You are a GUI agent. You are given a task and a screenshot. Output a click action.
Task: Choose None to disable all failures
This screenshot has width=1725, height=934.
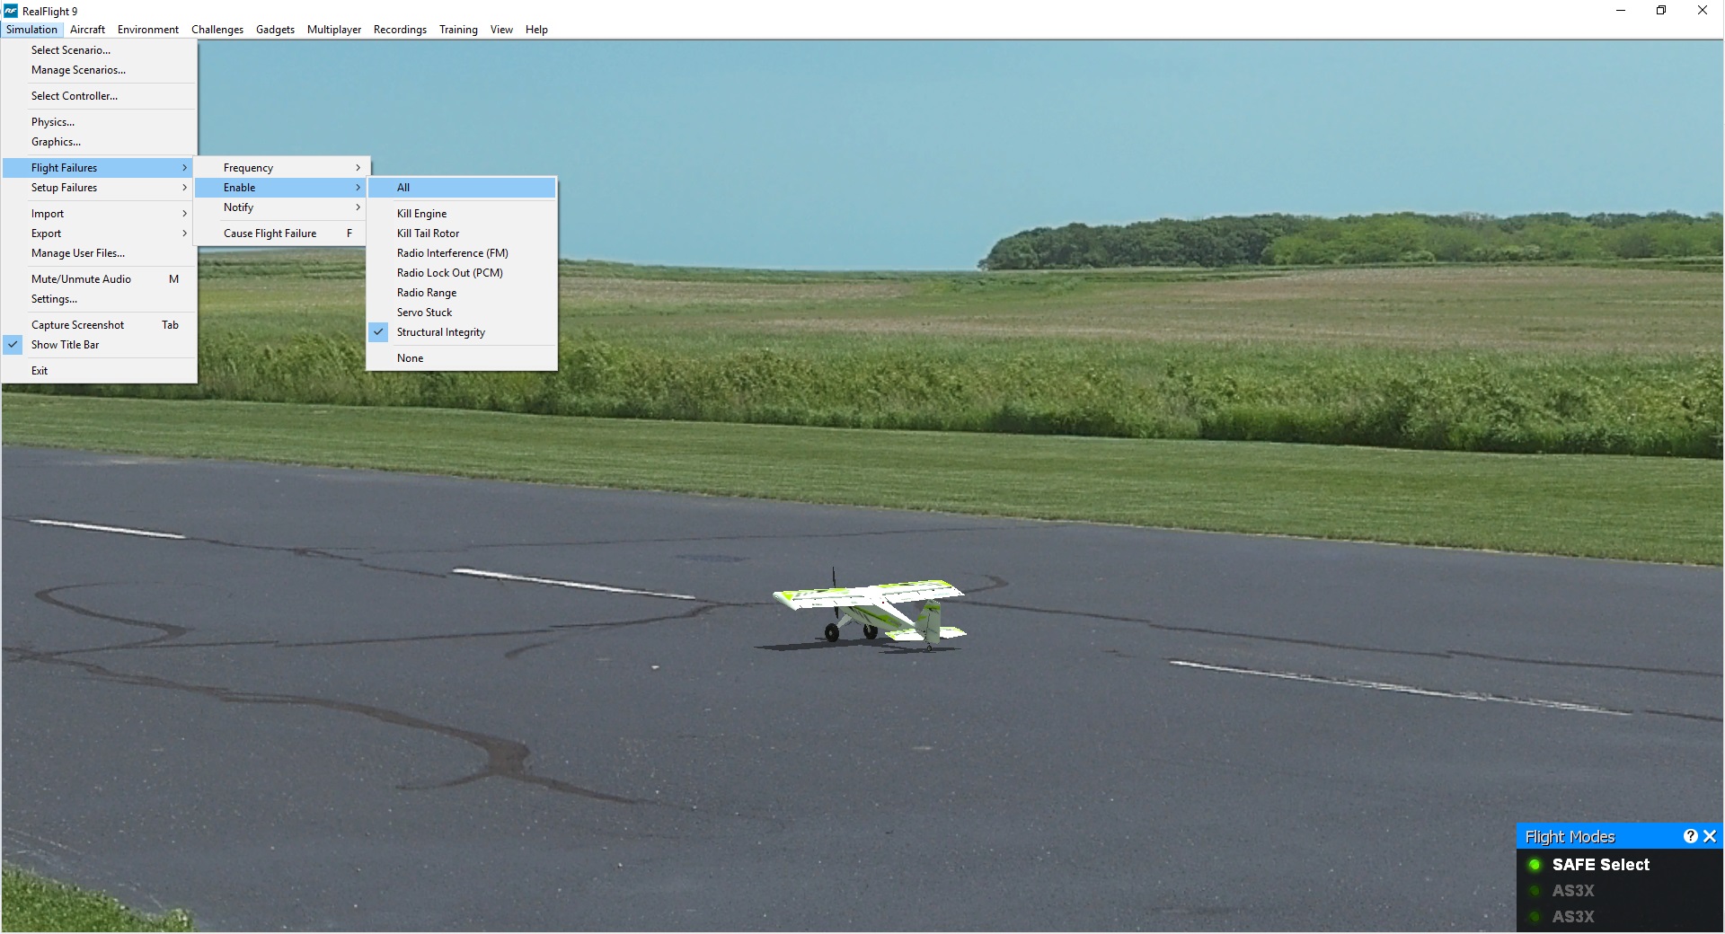click(x=410, y=358)
